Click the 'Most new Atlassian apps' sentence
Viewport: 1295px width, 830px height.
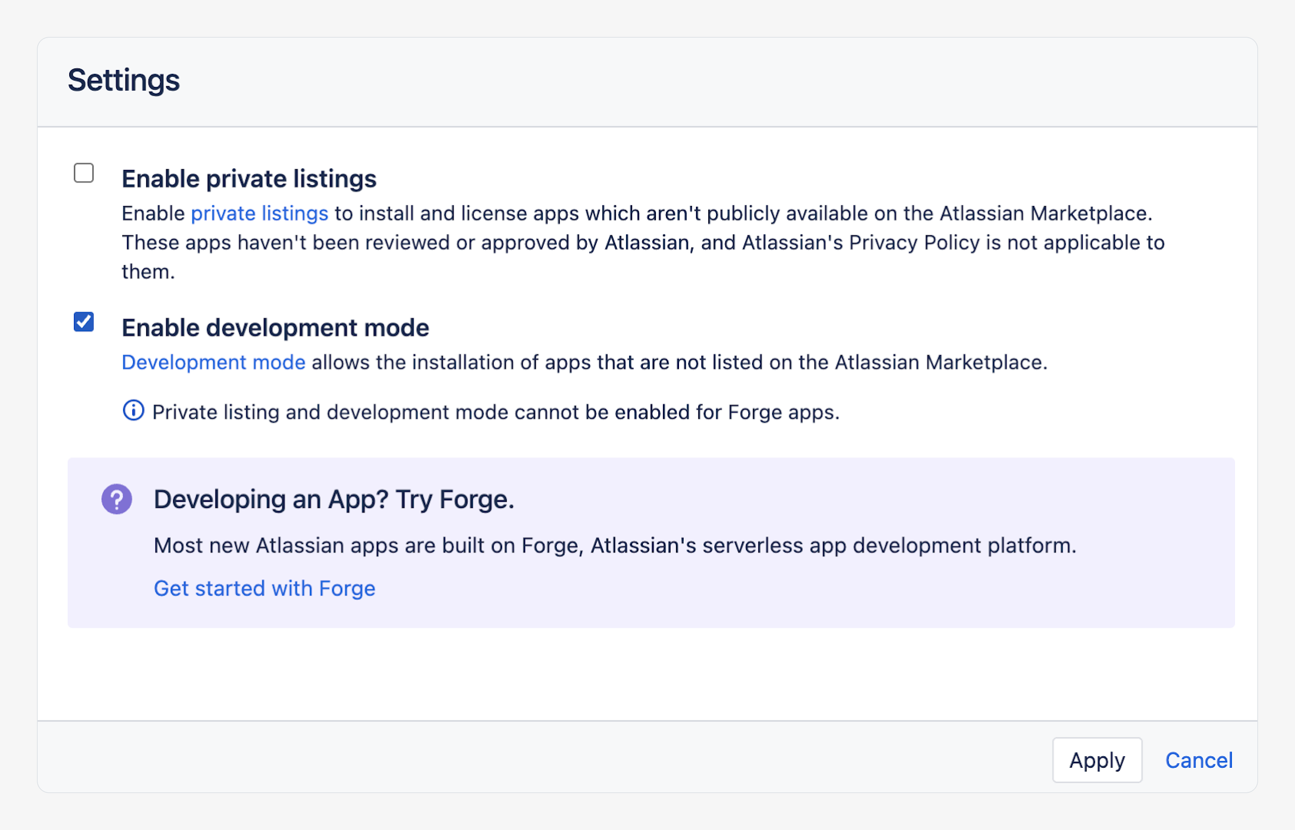(614, 545)
